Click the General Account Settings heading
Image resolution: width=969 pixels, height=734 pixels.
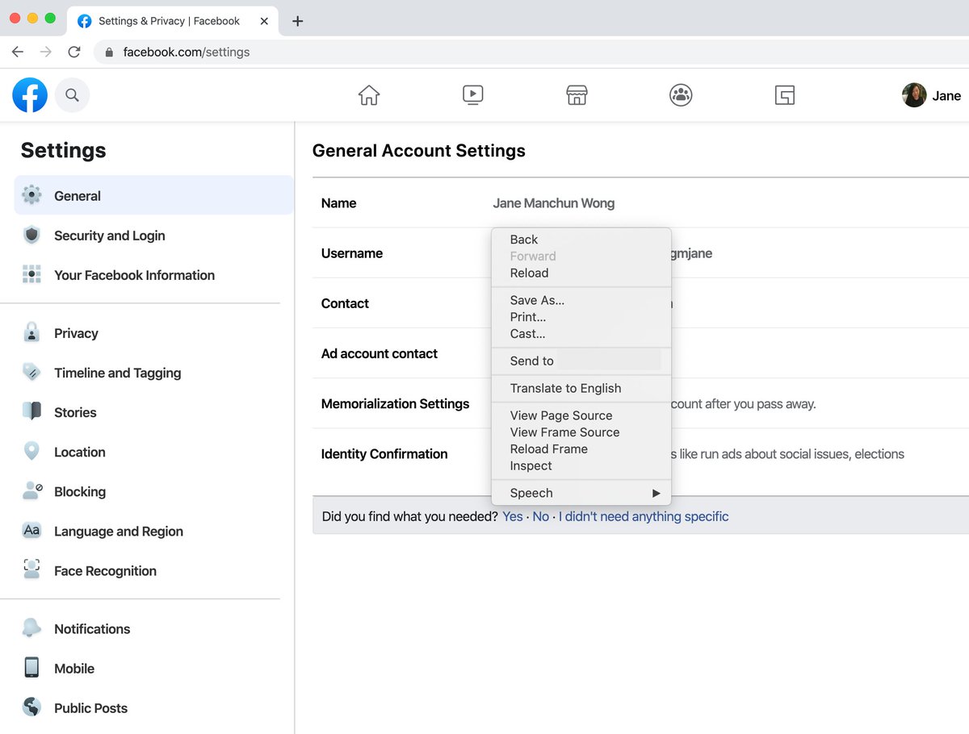pos(419,151)
